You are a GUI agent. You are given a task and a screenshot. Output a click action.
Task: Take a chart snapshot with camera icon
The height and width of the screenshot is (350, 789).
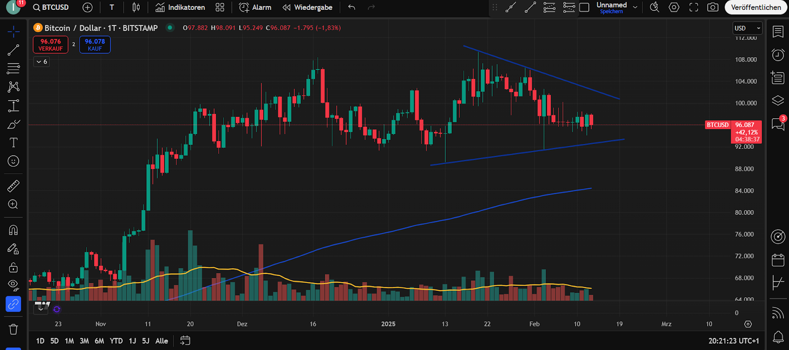pos(713,7)
